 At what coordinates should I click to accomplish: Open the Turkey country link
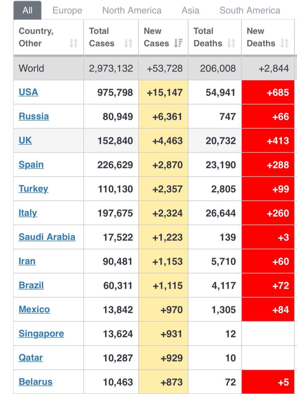33,189
